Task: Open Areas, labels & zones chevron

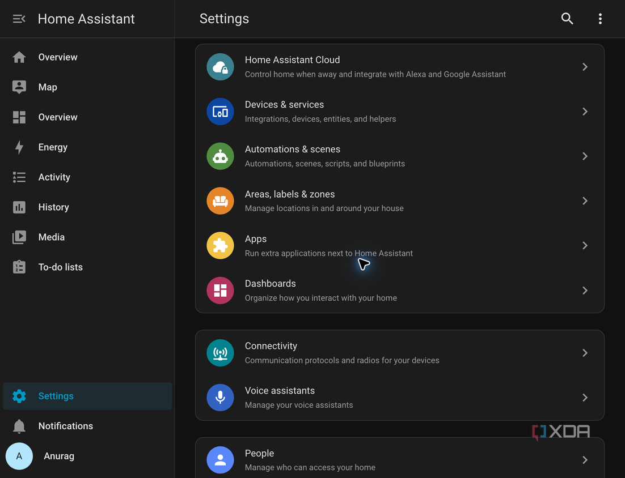Action: coord(585,201)
